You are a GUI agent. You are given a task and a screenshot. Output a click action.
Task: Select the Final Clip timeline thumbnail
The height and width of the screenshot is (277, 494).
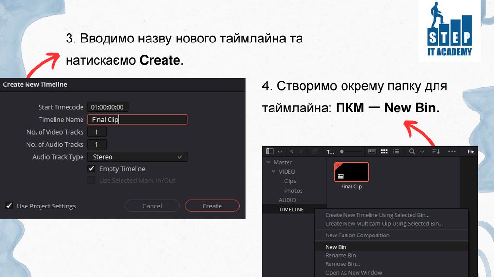click(x=351, y=172)
